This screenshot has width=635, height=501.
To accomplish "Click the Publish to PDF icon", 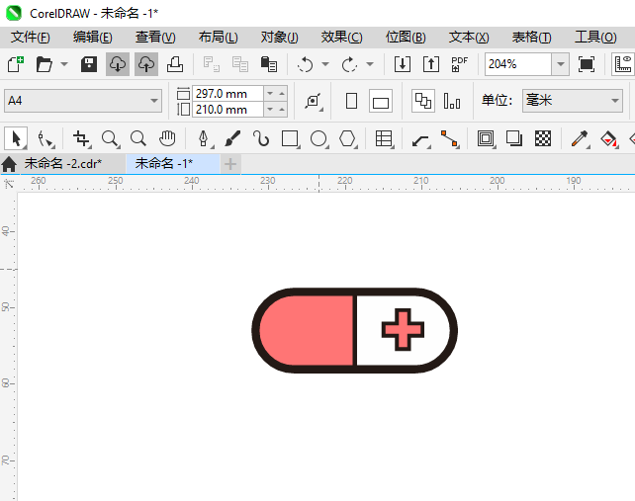I will coord(460,64).
